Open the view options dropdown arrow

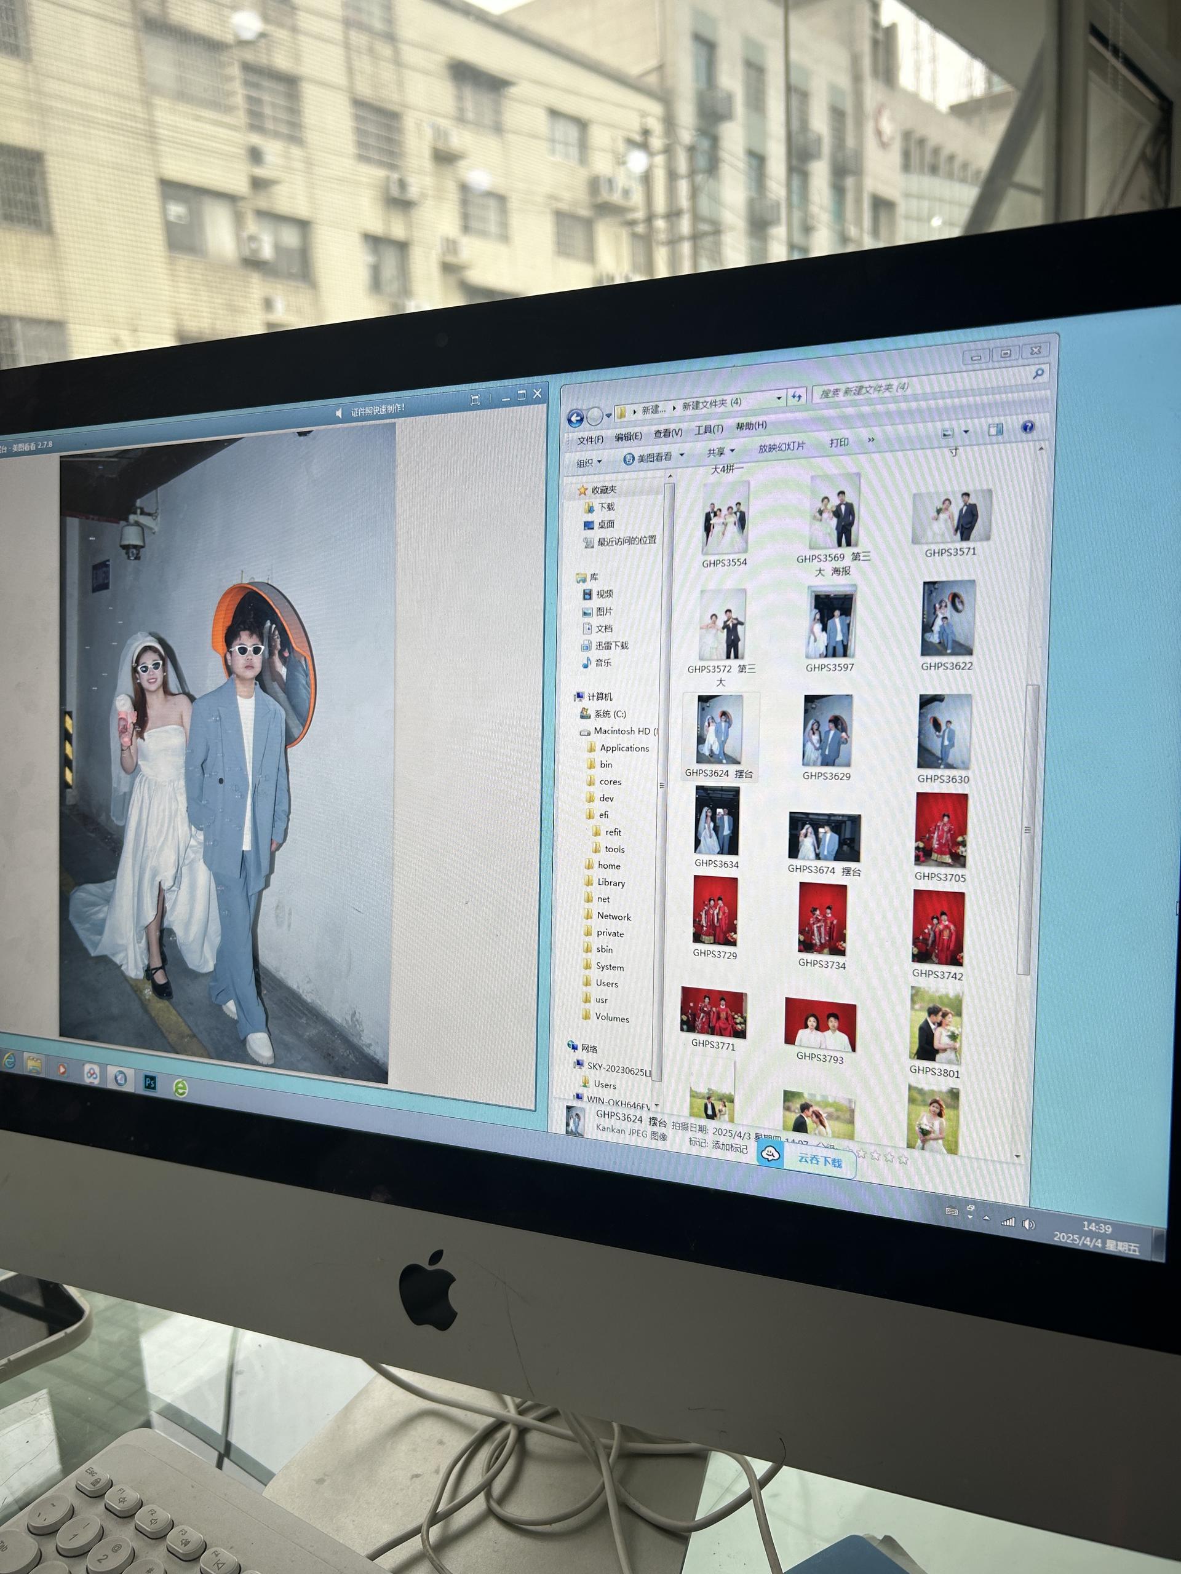coord(966,432)
